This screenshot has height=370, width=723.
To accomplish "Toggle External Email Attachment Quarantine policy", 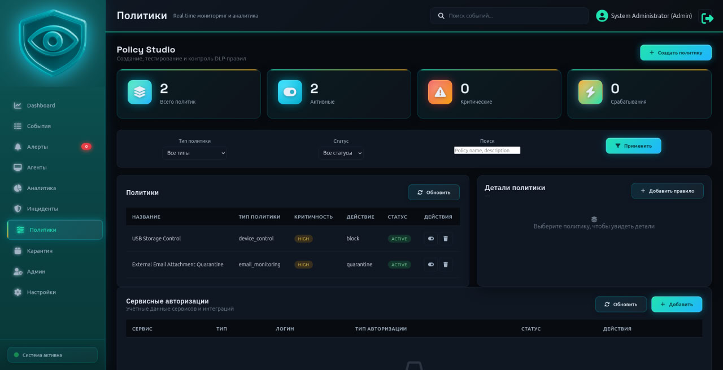I will [431, 265].
